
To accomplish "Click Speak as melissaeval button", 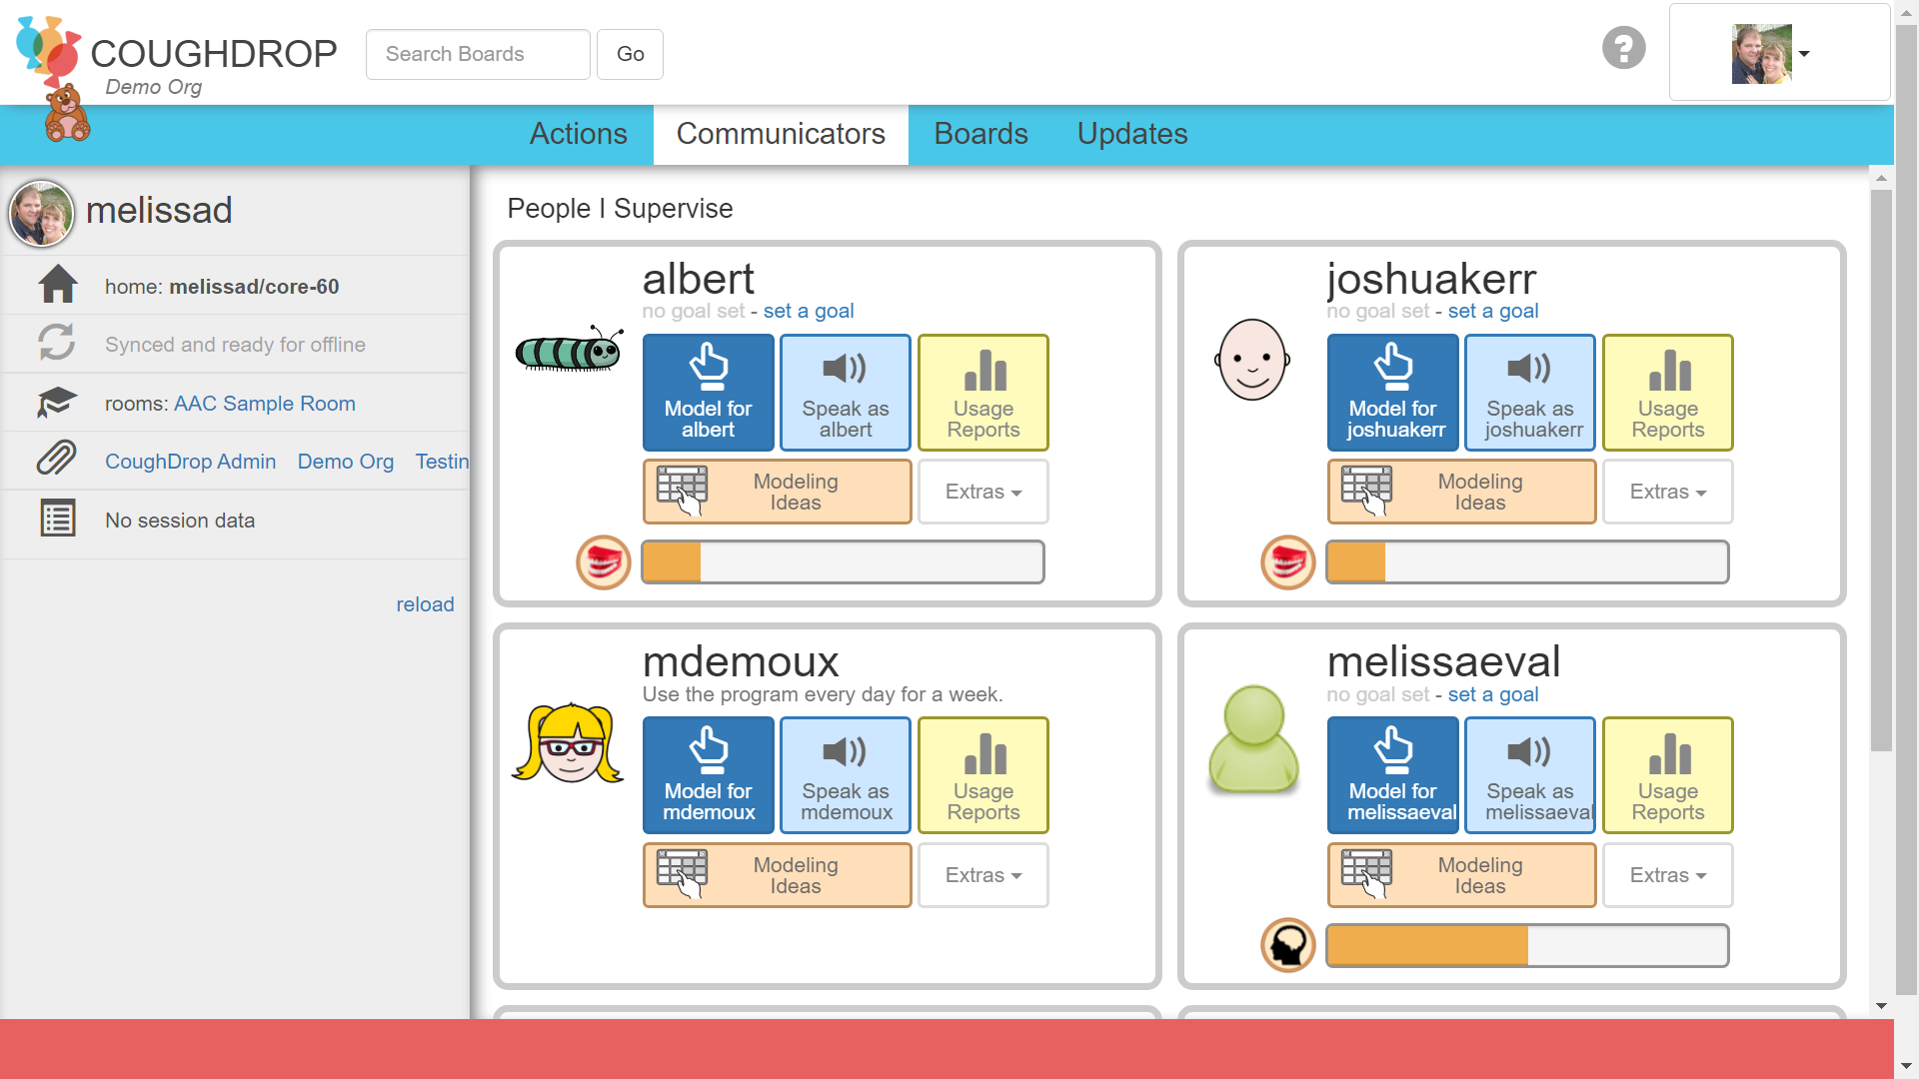I will 1530,775.
